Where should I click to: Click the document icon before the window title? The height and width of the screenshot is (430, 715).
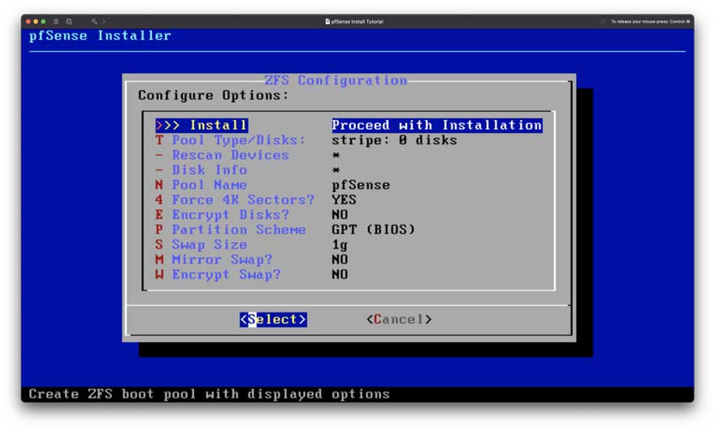pyautogui.click(x=327, y=21)
